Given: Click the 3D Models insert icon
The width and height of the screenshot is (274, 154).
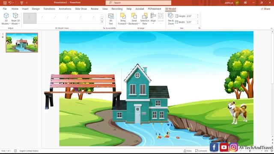Looking at the screenshot, I should tap(6, 16).
